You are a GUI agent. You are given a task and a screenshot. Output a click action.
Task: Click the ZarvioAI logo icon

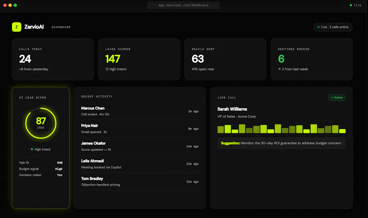click(17, 27)
